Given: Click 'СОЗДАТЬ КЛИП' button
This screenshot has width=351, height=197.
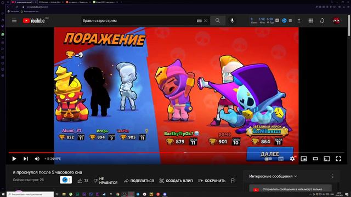Looking at the screenshot, I should click(176, 181).
